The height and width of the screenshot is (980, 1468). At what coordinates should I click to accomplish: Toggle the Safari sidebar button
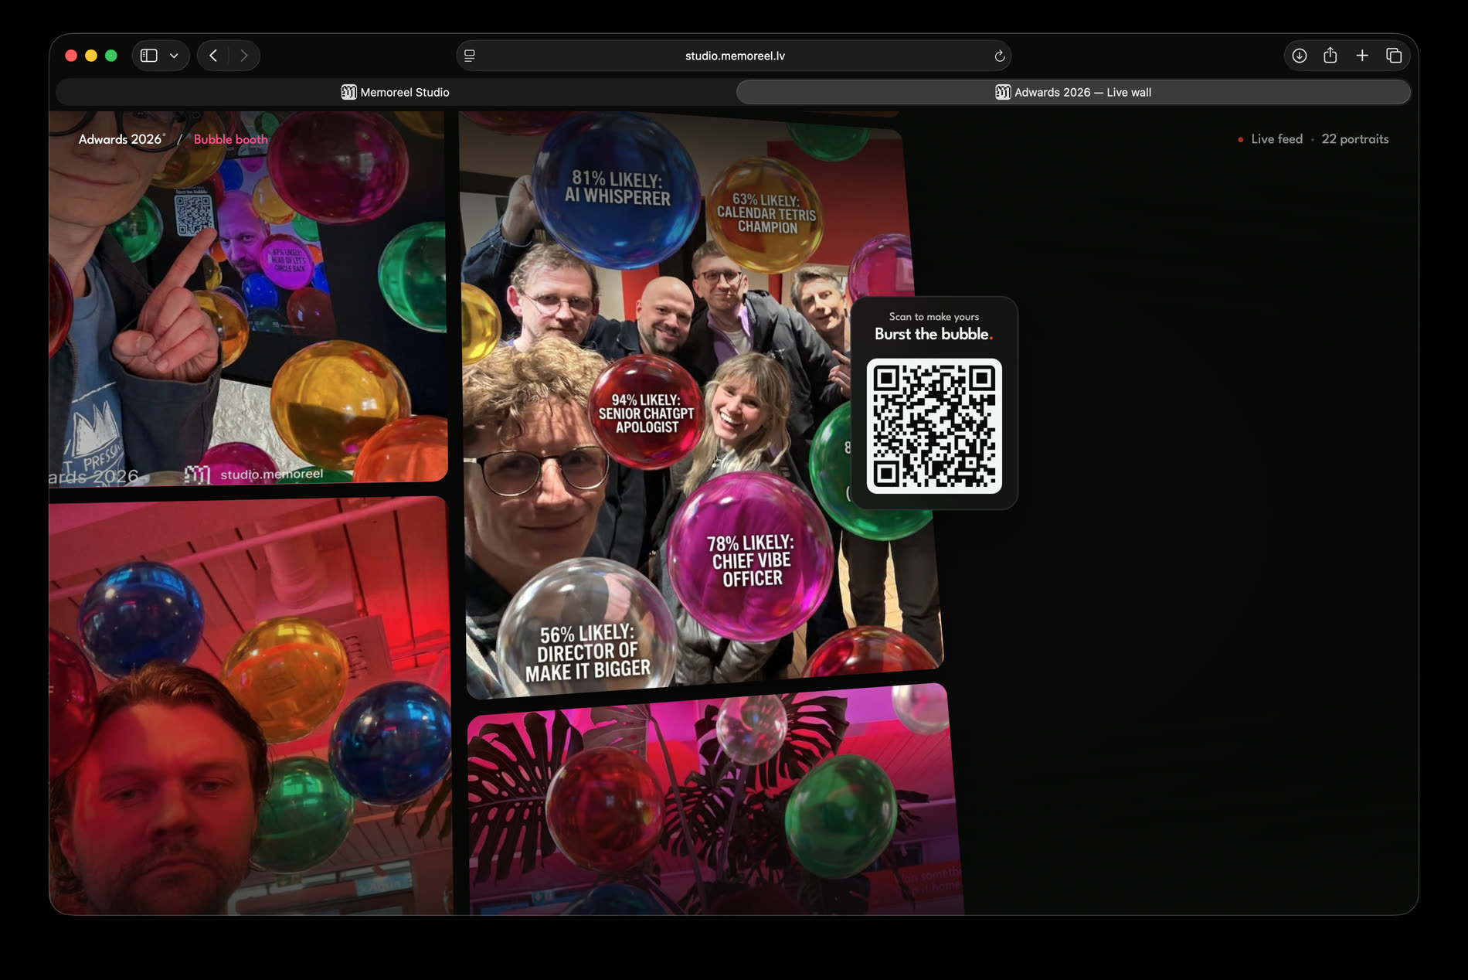pyautogui.click(x=149, y=56)
